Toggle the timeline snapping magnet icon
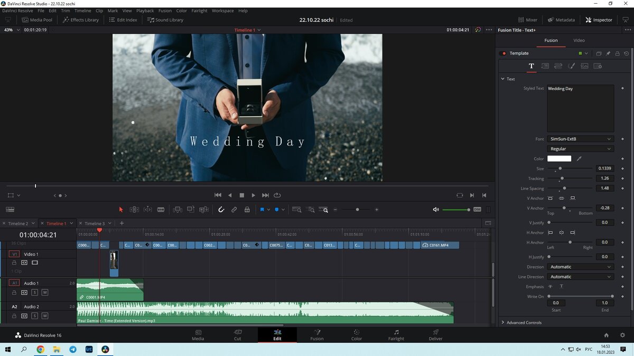 [221, 210]
